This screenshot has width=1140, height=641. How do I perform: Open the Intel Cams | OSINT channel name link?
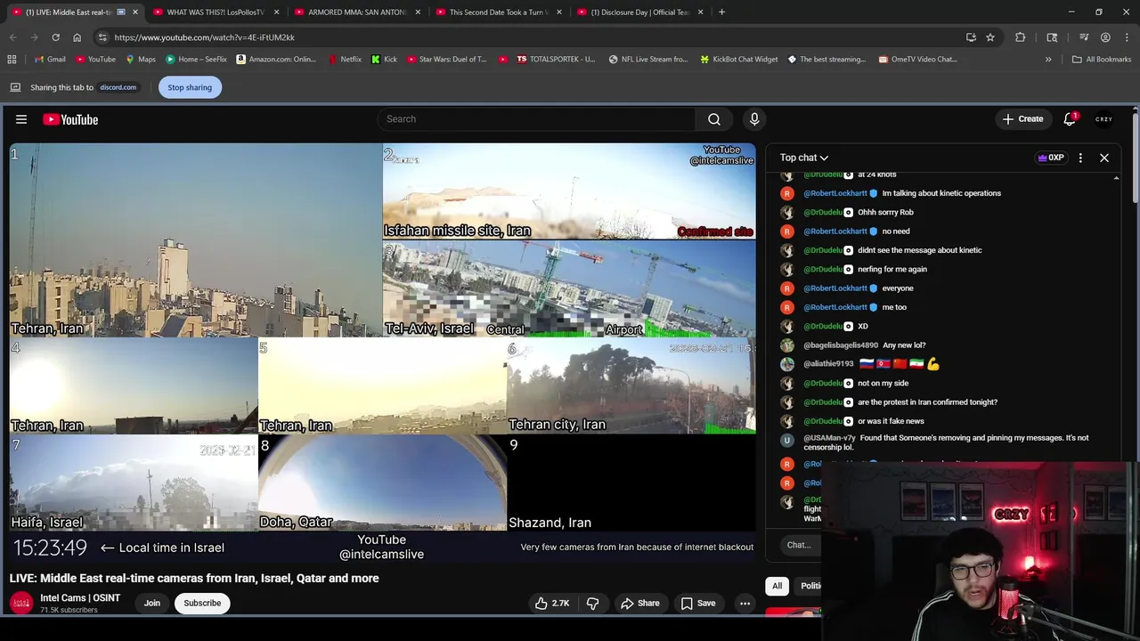click(x=80, y=598)
